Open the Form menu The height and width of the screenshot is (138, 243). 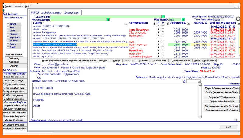point(8,6)
